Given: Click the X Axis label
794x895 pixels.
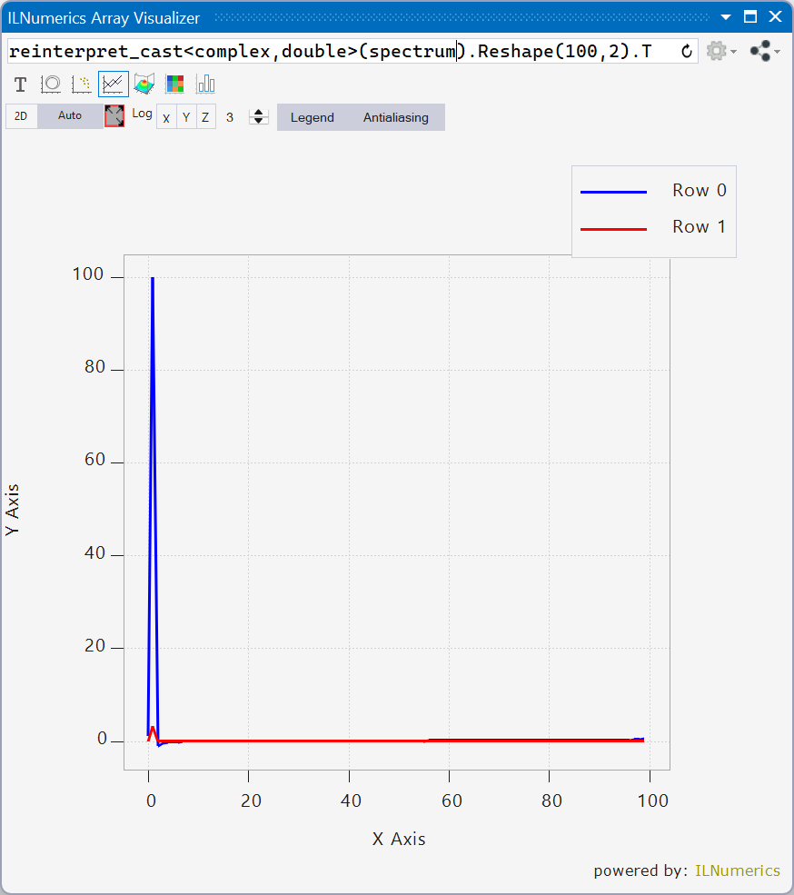Looking at the screenshot, I should click(x=399, y=839).
